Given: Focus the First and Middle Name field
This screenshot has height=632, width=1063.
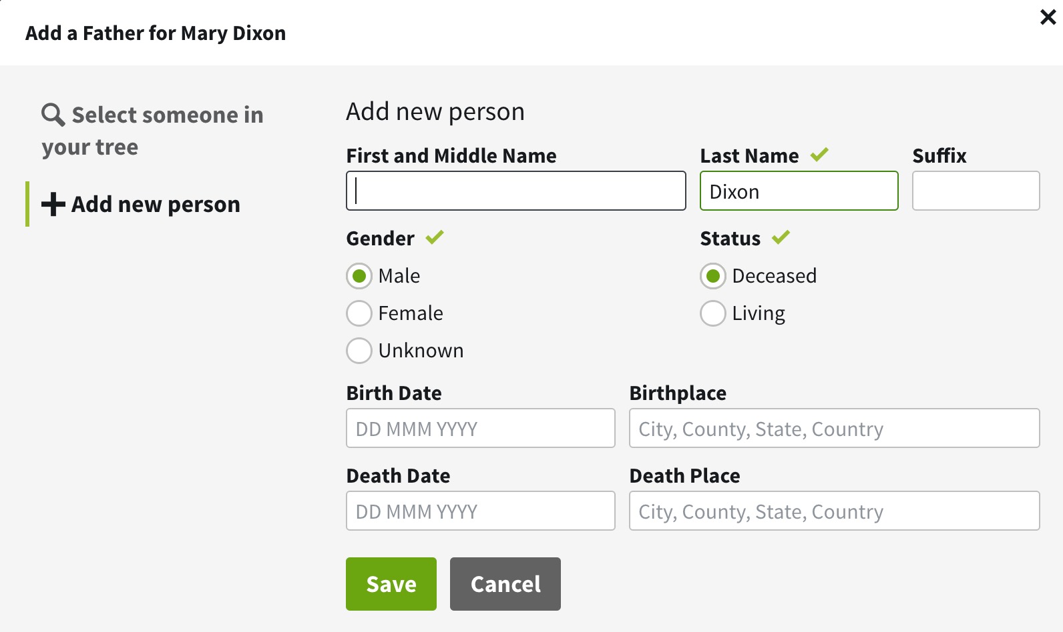Looking at the screenshot, I should [x=515, y=191].
